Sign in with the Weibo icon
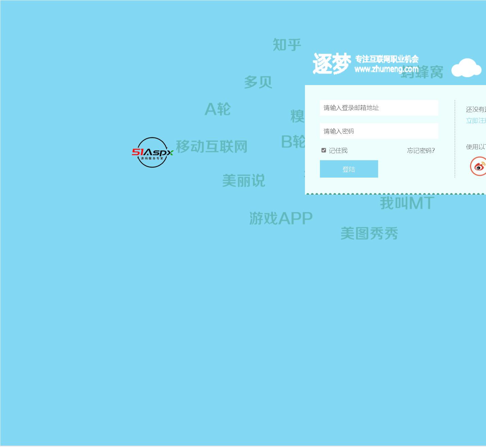The width and height of the screenshot is (486, 447). point(479,166)
